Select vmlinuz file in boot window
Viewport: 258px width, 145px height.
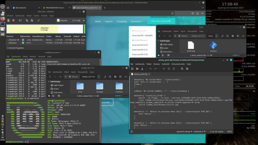(213, 46)
